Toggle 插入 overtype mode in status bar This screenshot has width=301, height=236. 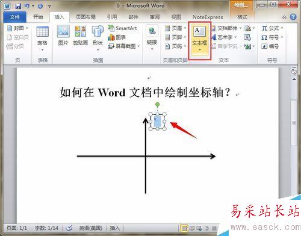pos(115,228)
